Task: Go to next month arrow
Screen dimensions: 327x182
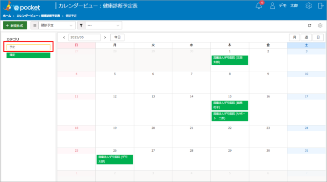Action: pyautogui.click(x=105, y=37)
